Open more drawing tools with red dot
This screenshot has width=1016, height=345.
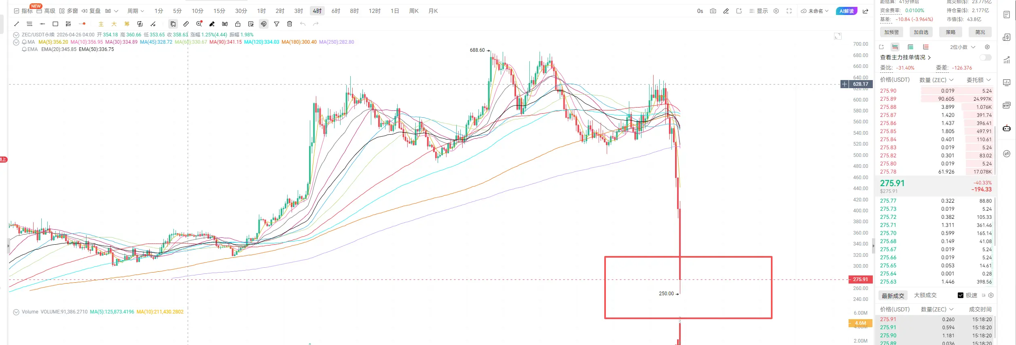pos(82,24)
